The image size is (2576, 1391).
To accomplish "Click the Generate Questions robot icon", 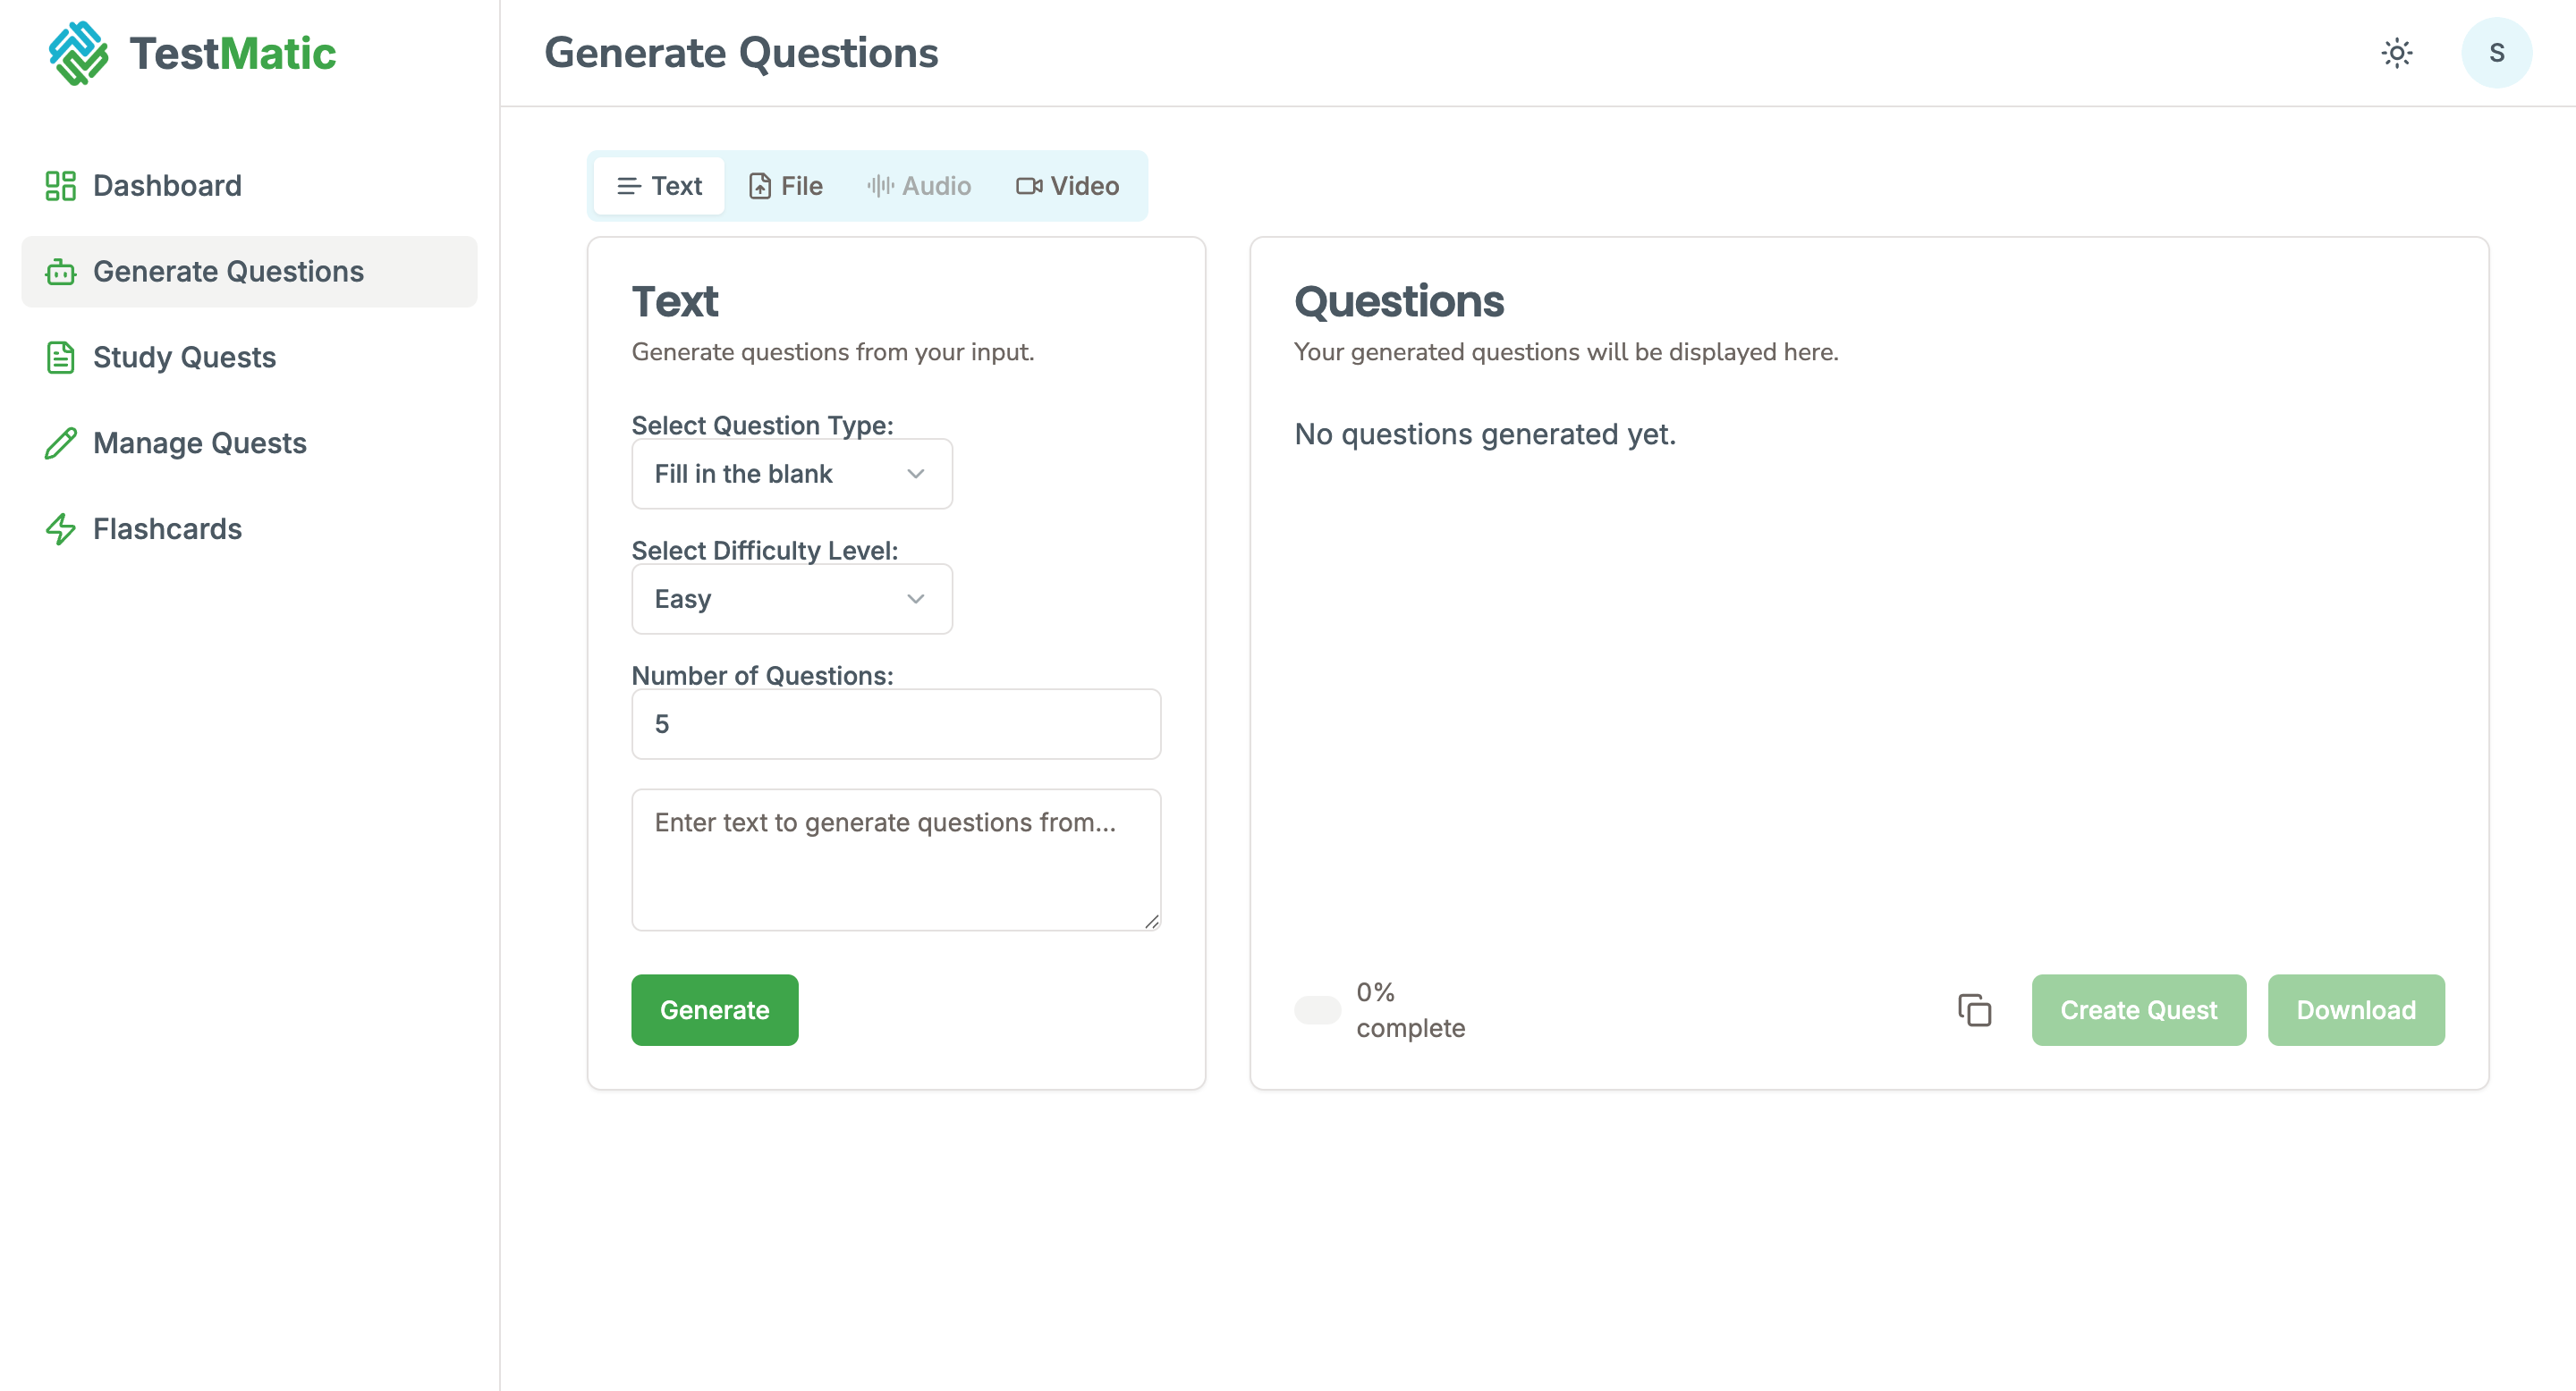I will point(60,272).
